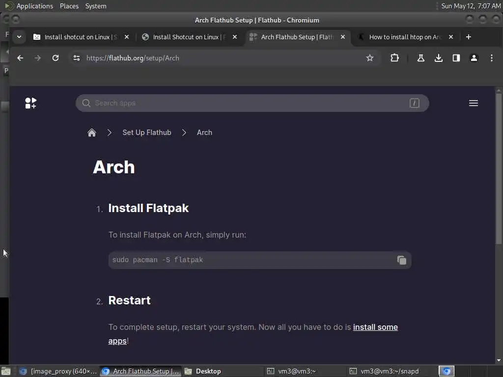503x377 pixels.
Task: Open a new browser tab
Action: point(468,37)
